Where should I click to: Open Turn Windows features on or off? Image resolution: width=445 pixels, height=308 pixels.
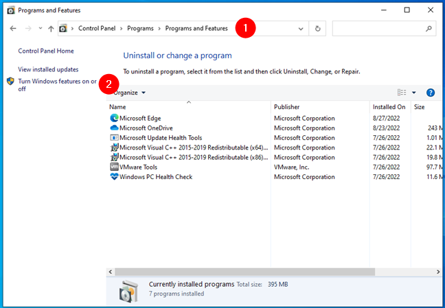[x=57, y=85]
